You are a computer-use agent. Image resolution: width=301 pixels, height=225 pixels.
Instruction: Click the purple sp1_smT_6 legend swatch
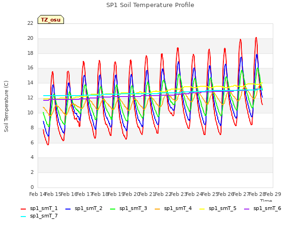(x=246, y=209)
